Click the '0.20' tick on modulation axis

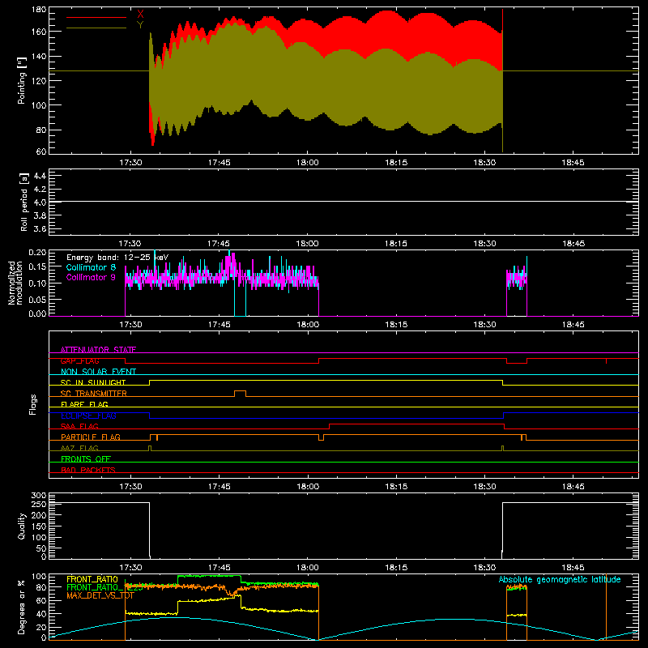pos(37,252)
